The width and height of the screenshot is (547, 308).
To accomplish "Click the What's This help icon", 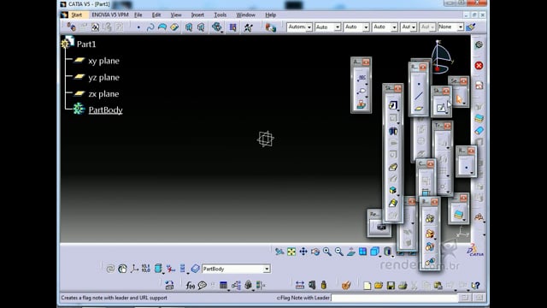I will 475,285.
